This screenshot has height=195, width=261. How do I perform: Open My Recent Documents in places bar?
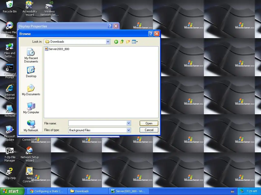(x=31, y=55)
